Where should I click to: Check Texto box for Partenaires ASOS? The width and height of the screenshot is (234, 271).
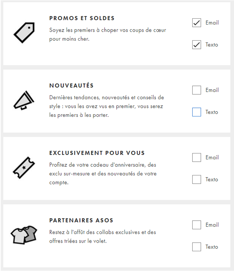coord(197,247)
